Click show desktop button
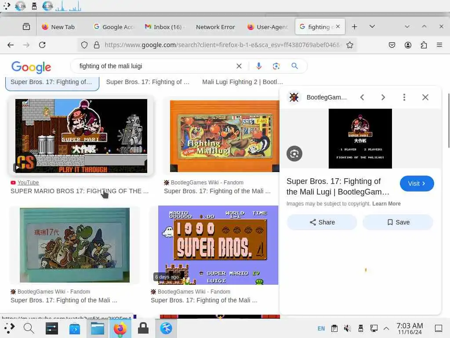 [x=439, y=328]
